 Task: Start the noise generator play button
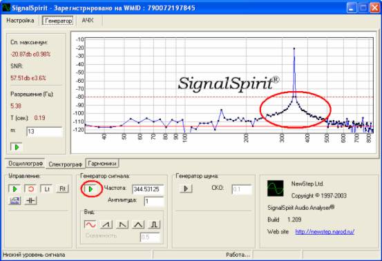click(186, 188)
